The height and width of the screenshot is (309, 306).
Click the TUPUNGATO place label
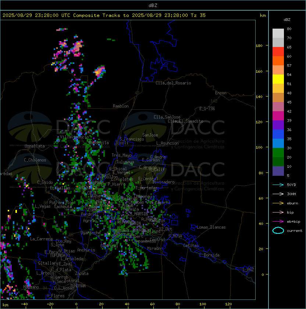pos(60,255)
